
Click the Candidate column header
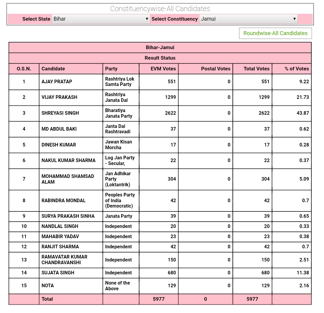pyautogui.click(x=53, y=69)
